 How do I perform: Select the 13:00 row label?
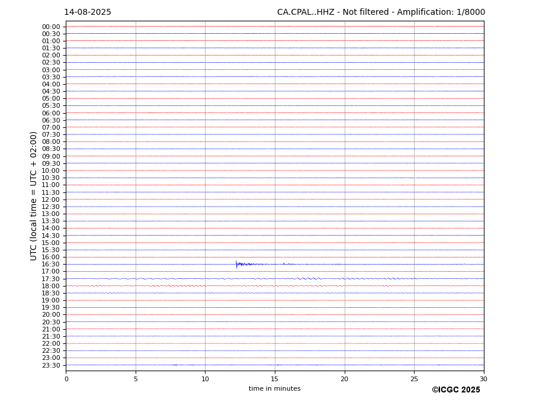(x=51, y=214)
